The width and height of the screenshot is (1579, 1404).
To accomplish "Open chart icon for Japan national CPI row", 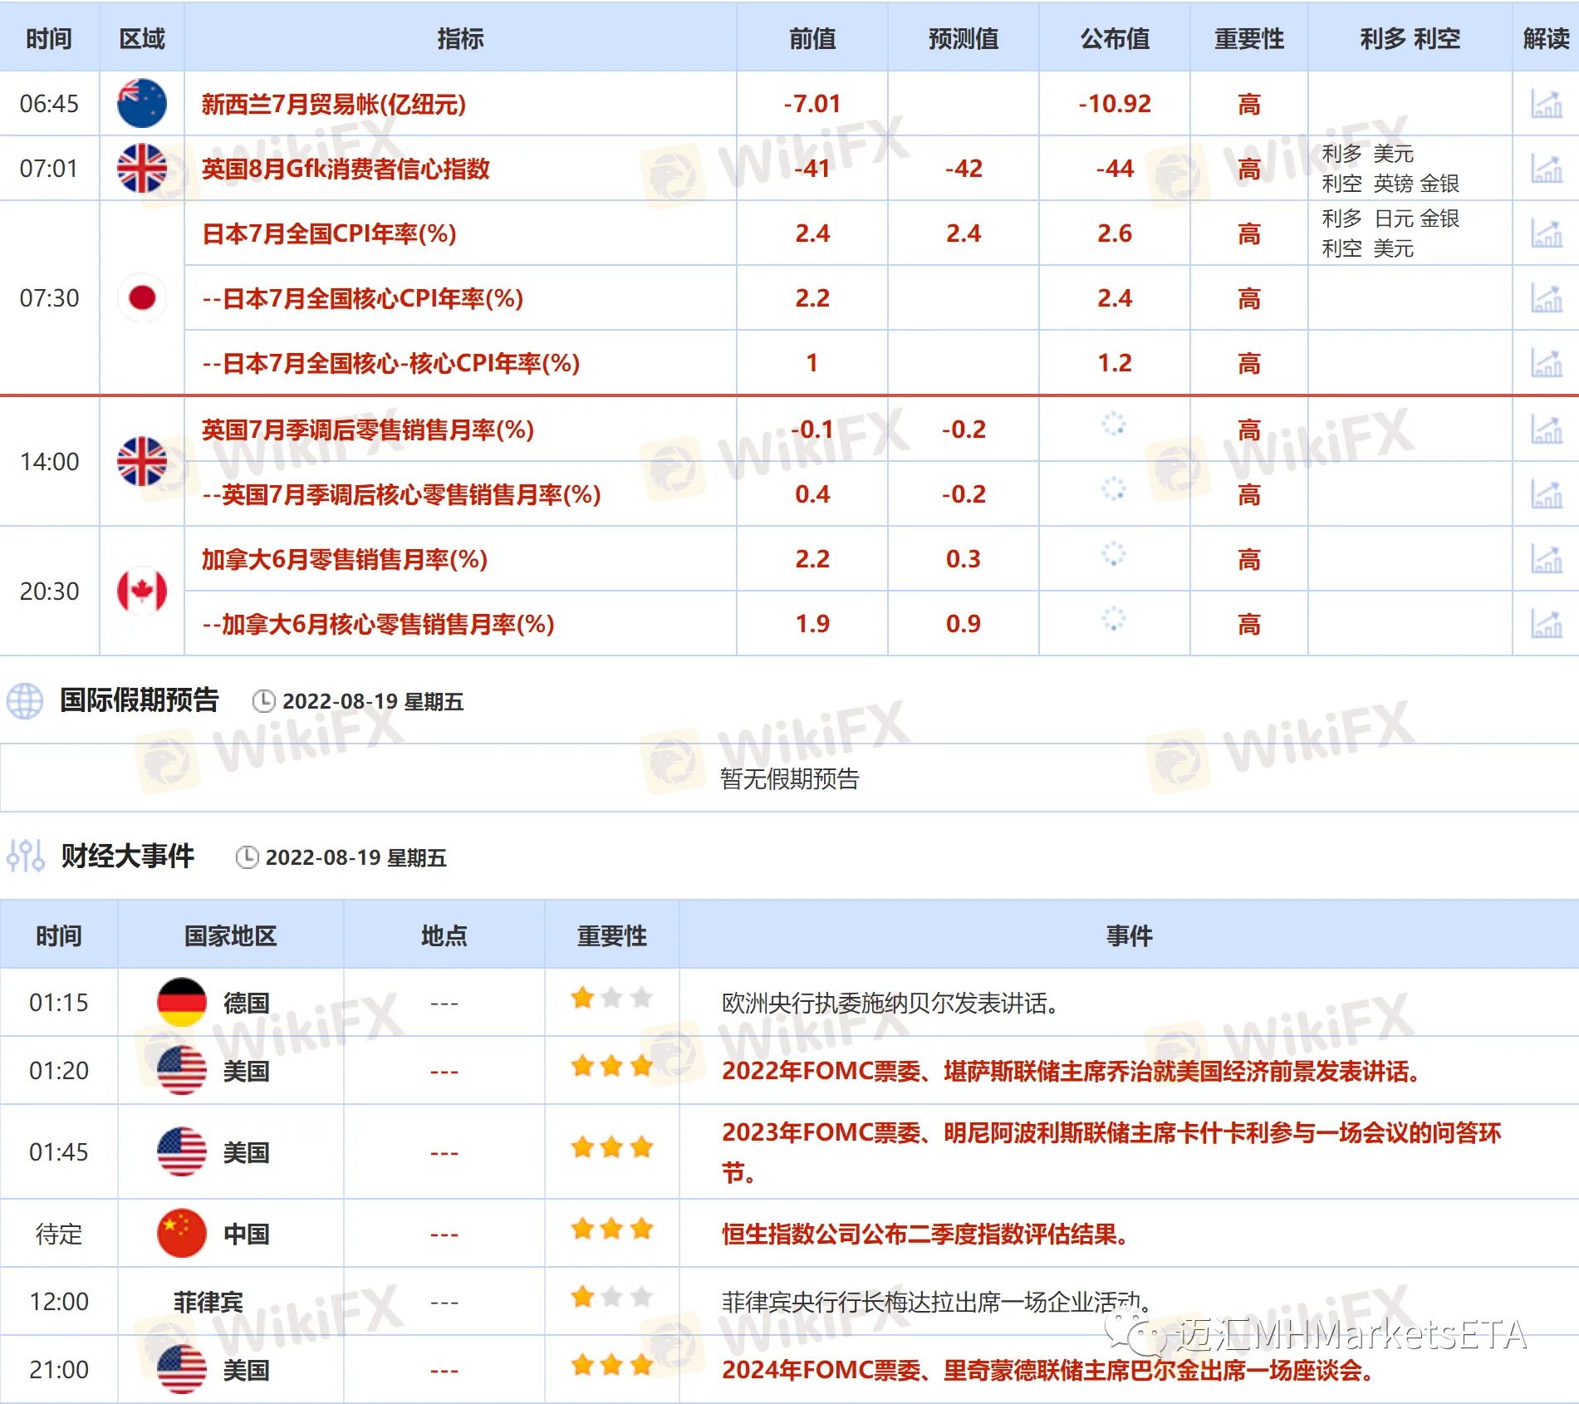I will coord(1546,233).
